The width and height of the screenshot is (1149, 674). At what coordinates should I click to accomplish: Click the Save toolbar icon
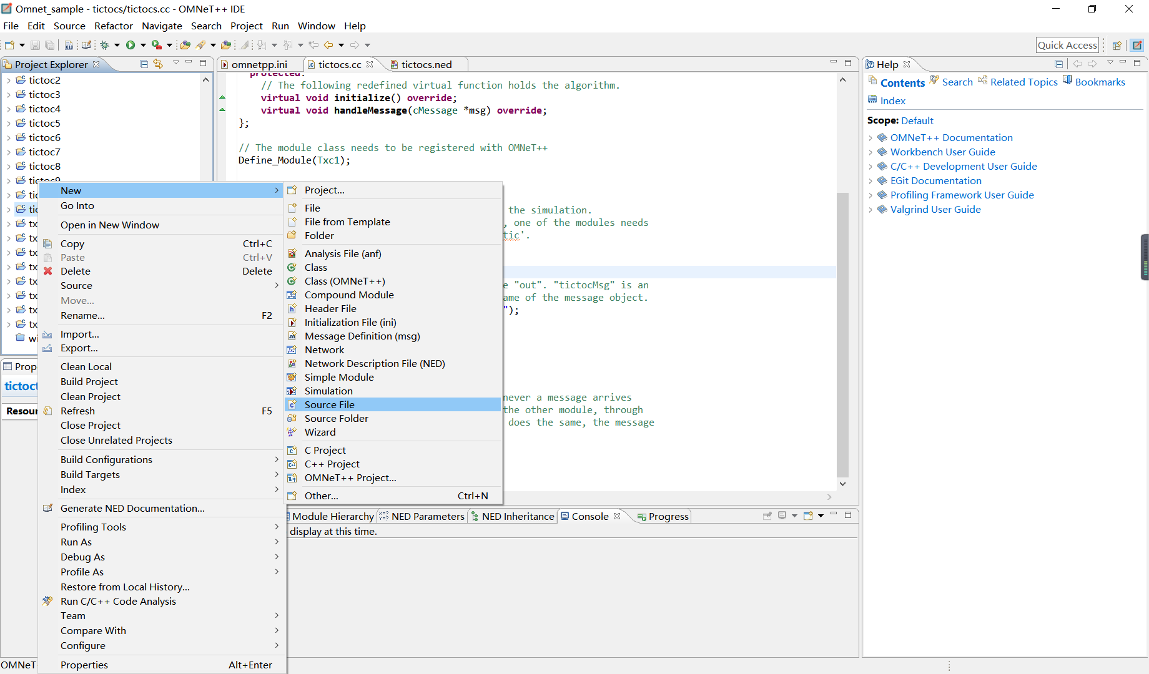point(36,45)
